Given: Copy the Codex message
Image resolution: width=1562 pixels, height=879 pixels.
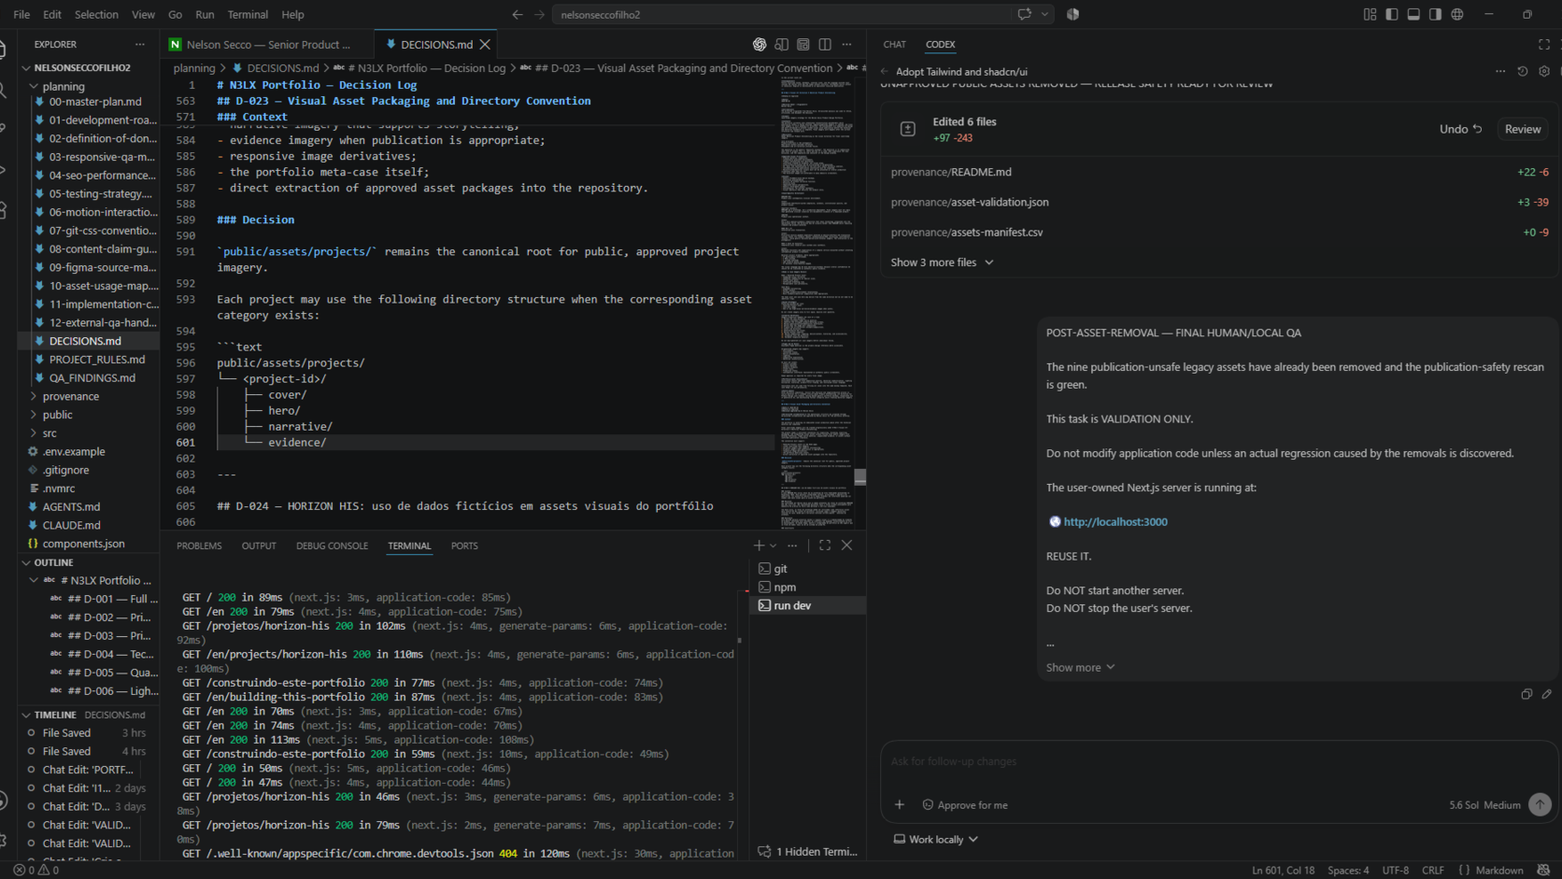Looking at the screenshot, I should 1526,694.
